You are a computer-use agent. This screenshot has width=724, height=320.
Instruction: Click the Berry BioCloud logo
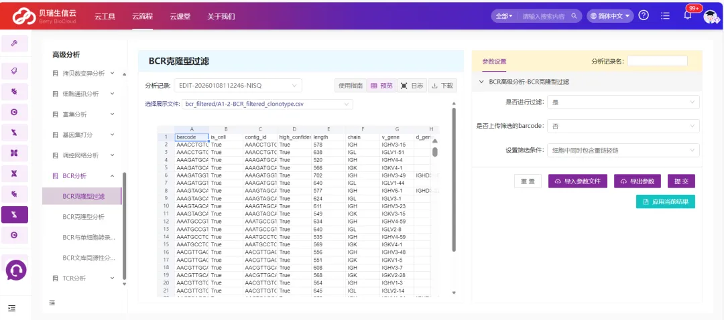(45, 16)
